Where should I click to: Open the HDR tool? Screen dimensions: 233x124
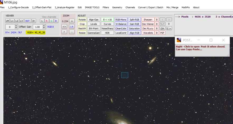[x=107, y=33]
